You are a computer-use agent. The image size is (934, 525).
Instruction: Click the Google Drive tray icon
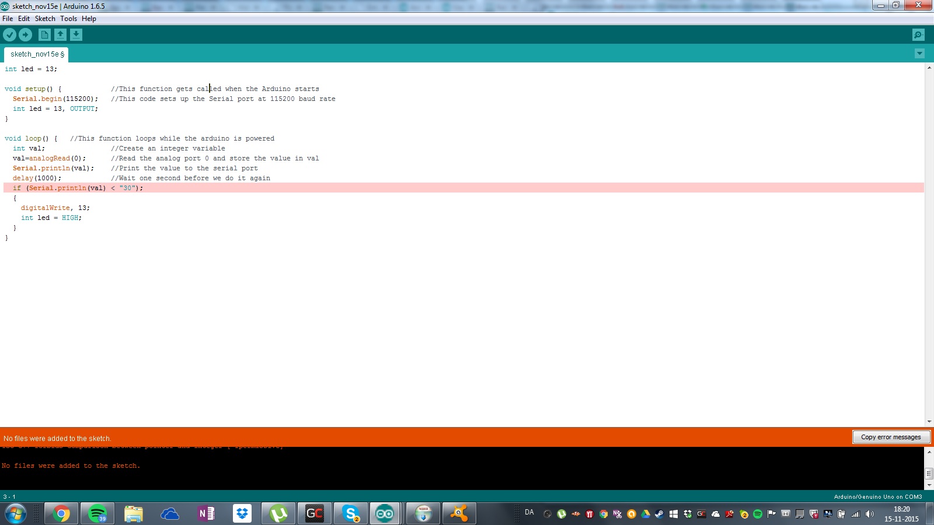point(646,514)
